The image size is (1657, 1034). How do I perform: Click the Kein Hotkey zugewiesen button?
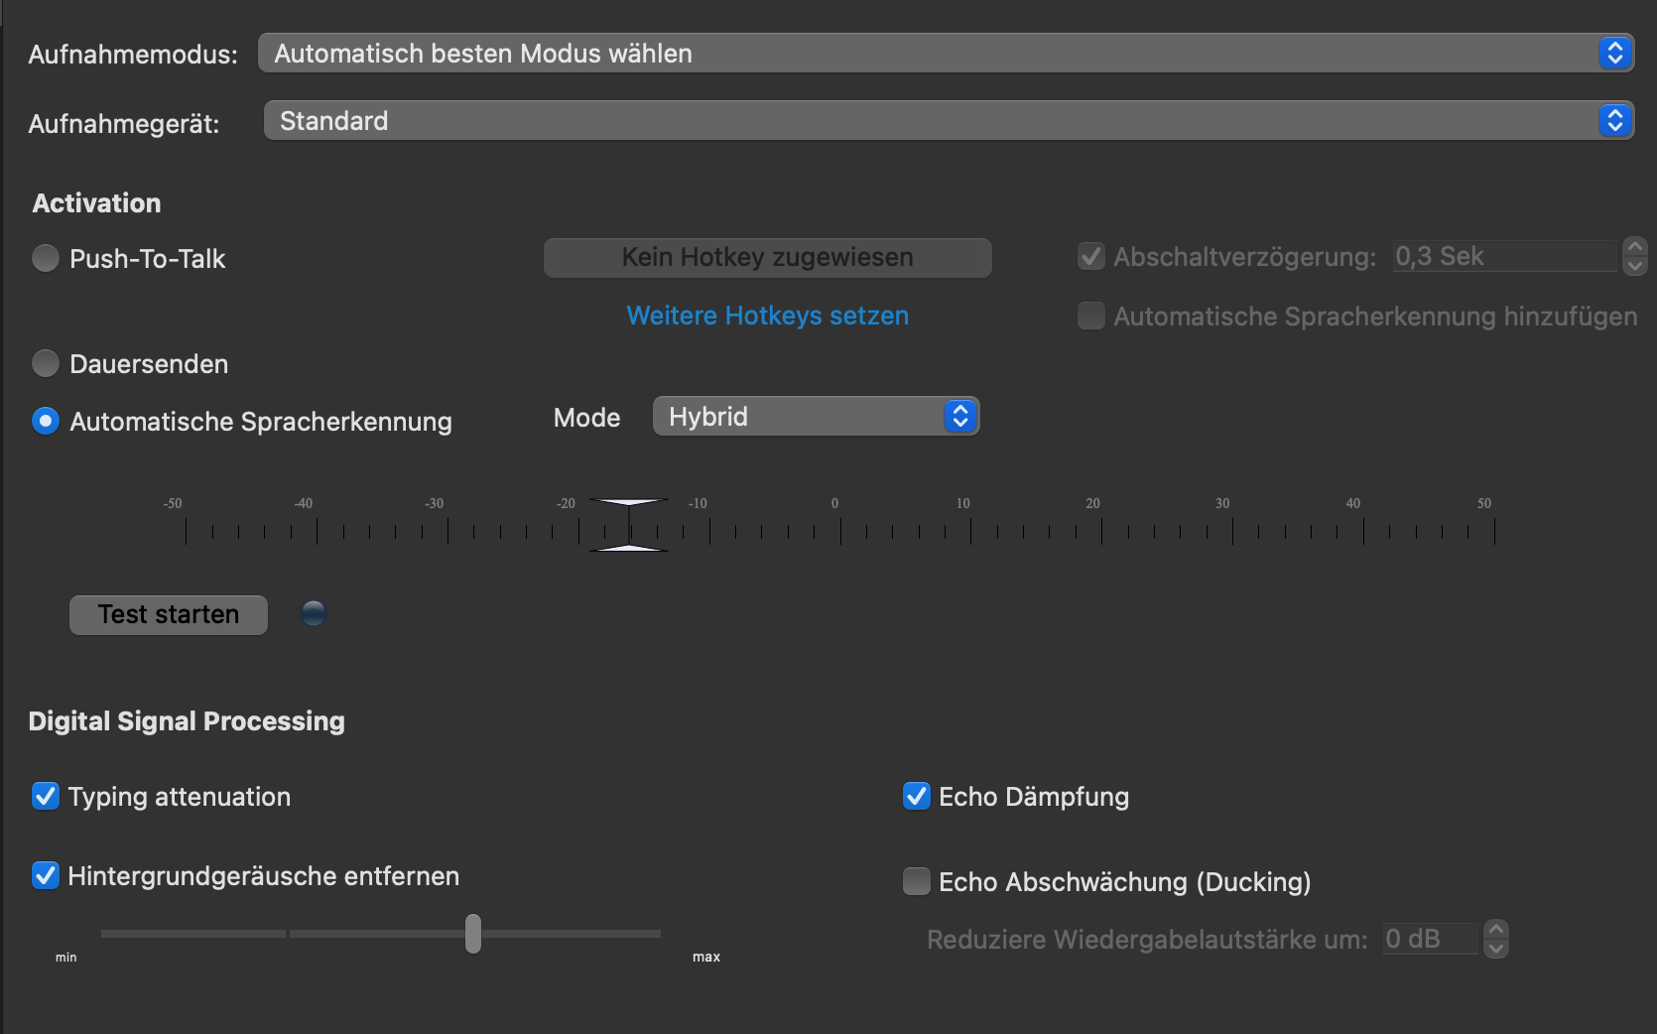click(x=767, y=257)
